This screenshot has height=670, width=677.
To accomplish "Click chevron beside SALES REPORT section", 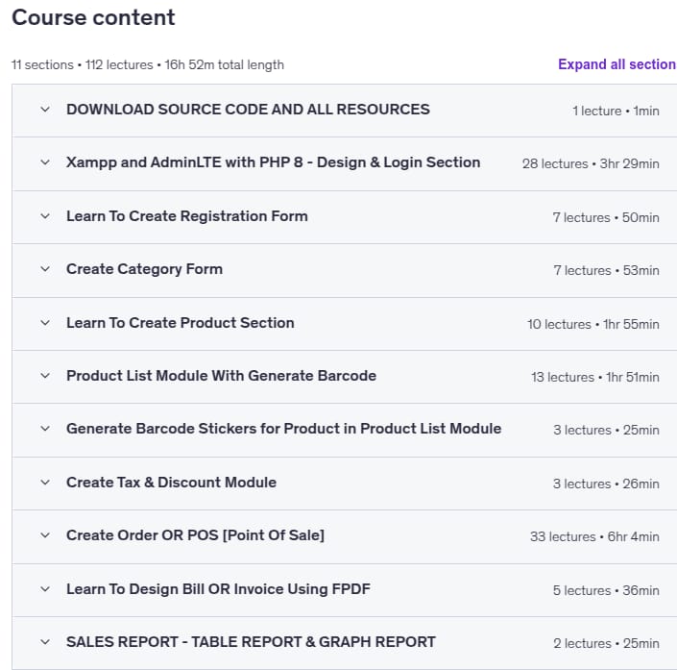I will [x=45, y=642].
